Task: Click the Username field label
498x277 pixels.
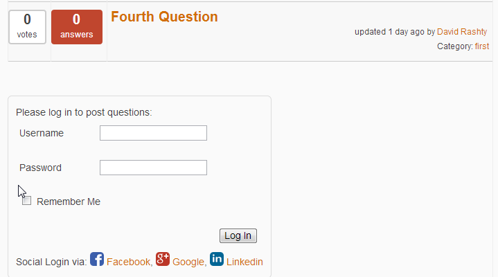Action: (42, 133)
